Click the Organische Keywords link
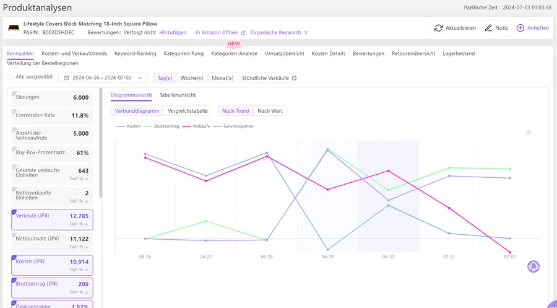 [276, 32]
